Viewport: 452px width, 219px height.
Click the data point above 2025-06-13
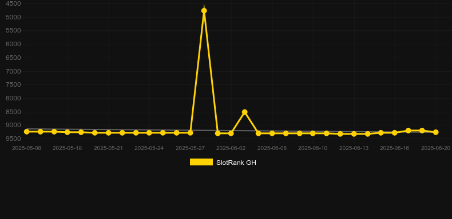(x=354, y=134)
